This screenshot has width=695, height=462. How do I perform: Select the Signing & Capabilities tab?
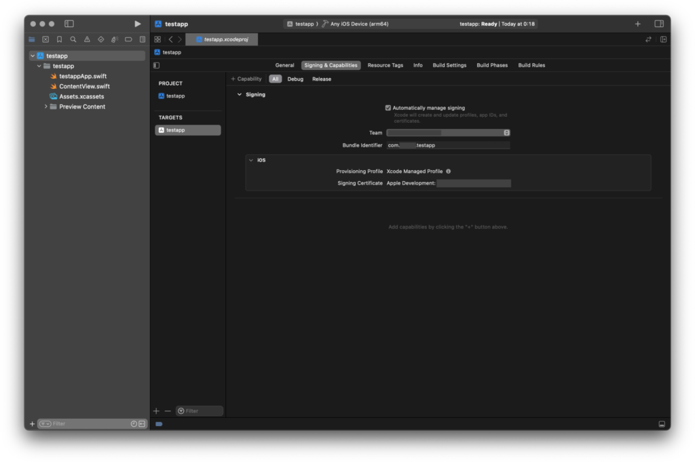click(331, 65)
